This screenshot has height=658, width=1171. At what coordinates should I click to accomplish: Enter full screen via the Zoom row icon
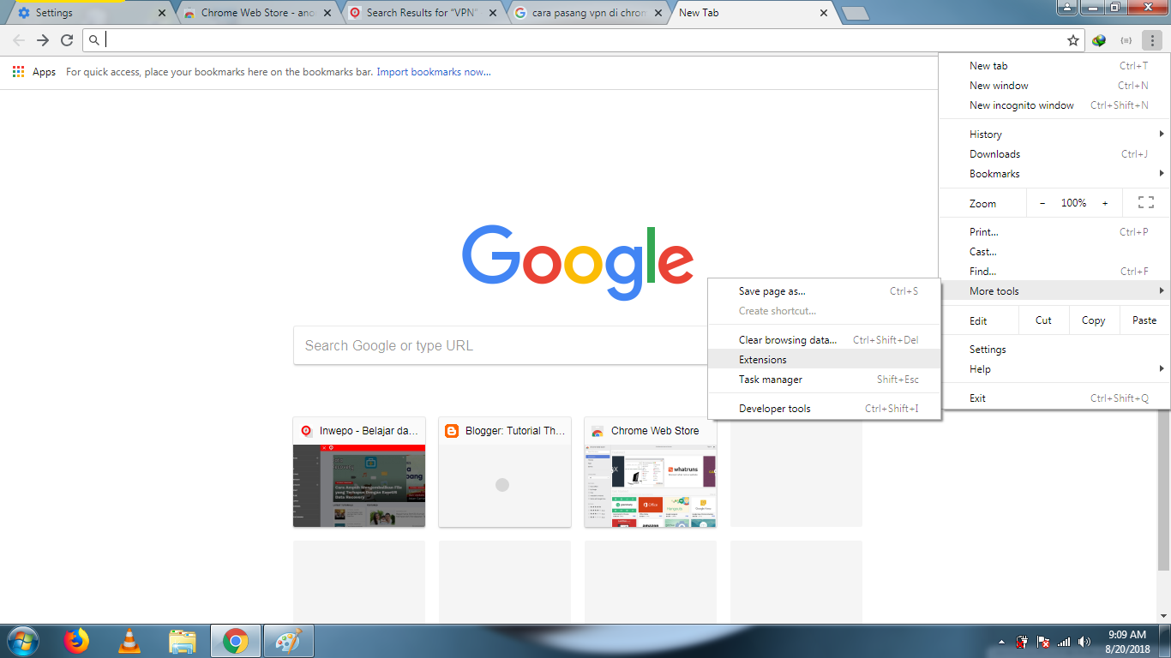pos(1145,202)
